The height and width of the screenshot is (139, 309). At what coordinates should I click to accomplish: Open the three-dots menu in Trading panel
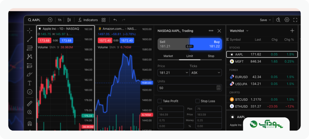click(211, 31)
